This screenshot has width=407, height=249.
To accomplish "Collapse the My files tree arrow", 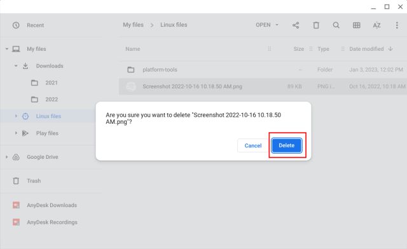I will pos(7,49).
